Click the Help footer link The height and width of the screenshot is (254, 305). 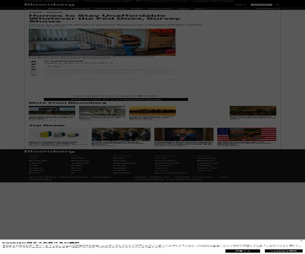(x=224, y=177)
